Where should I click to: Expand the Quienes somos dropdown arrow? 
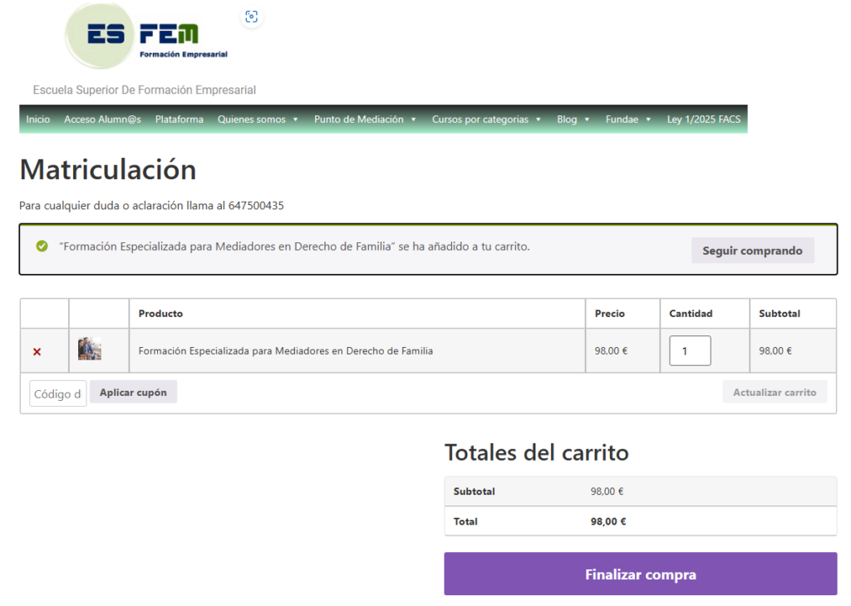pos(295,120)
